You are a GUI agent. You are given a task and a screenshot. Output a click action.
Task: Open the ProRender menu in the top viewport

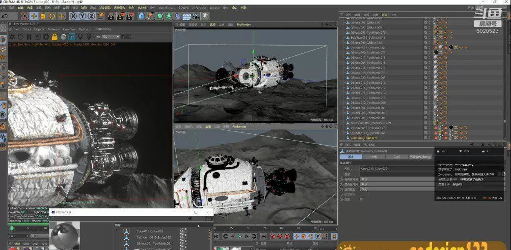click(244, 24)
